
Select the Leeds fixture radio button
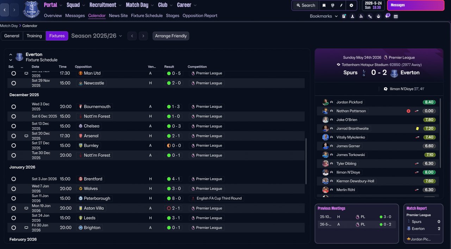pos(13,218)
